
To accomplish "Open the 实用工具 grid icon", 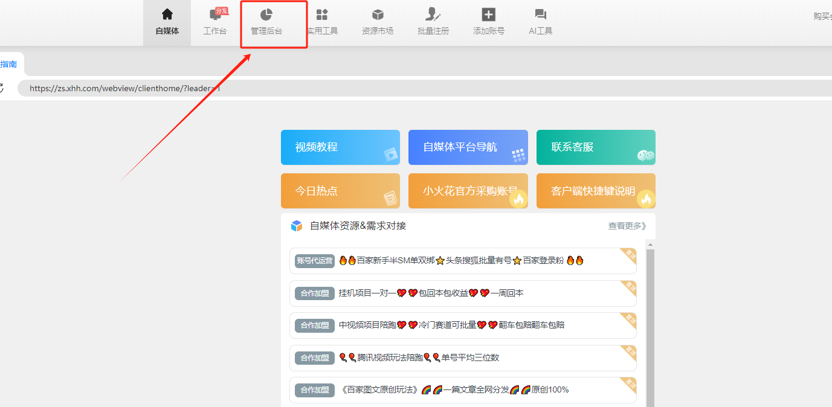I will point(322,15).
